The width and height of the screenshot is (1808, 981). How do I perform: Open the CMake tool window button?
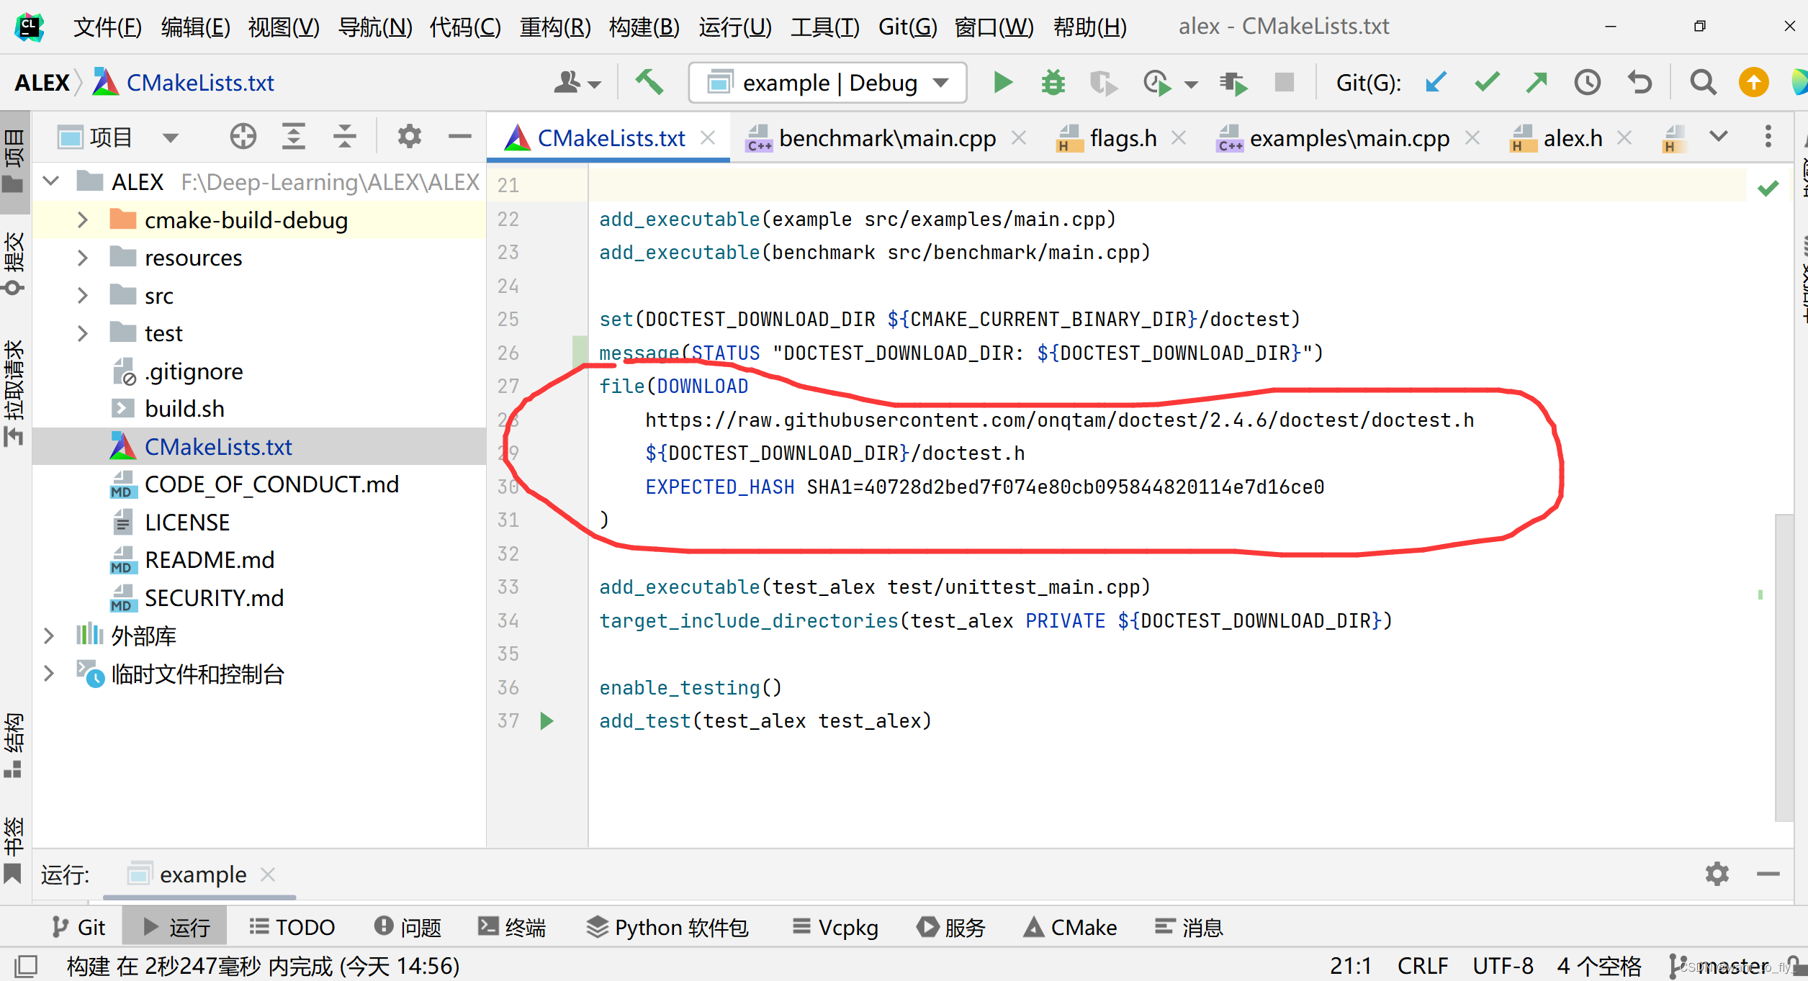1071,927
